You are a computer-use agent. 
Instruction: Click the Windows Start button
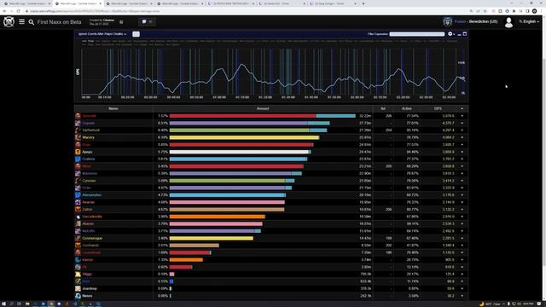3,304
